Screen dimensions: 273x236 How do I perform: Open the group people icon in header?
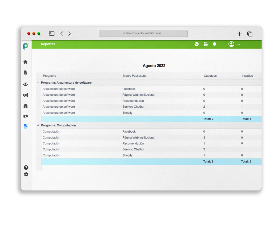tap(206, 44)
